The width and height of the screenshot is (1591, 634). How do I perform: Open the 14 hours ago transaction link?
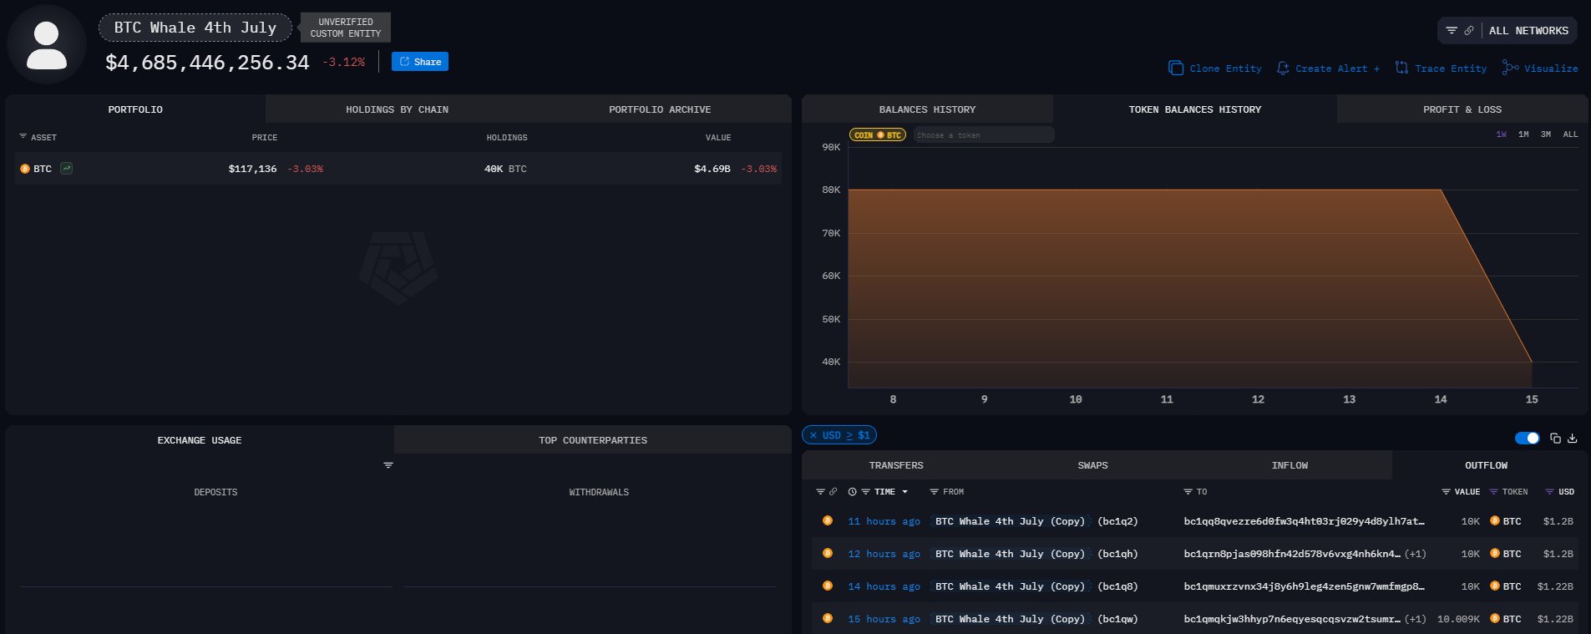884,586
